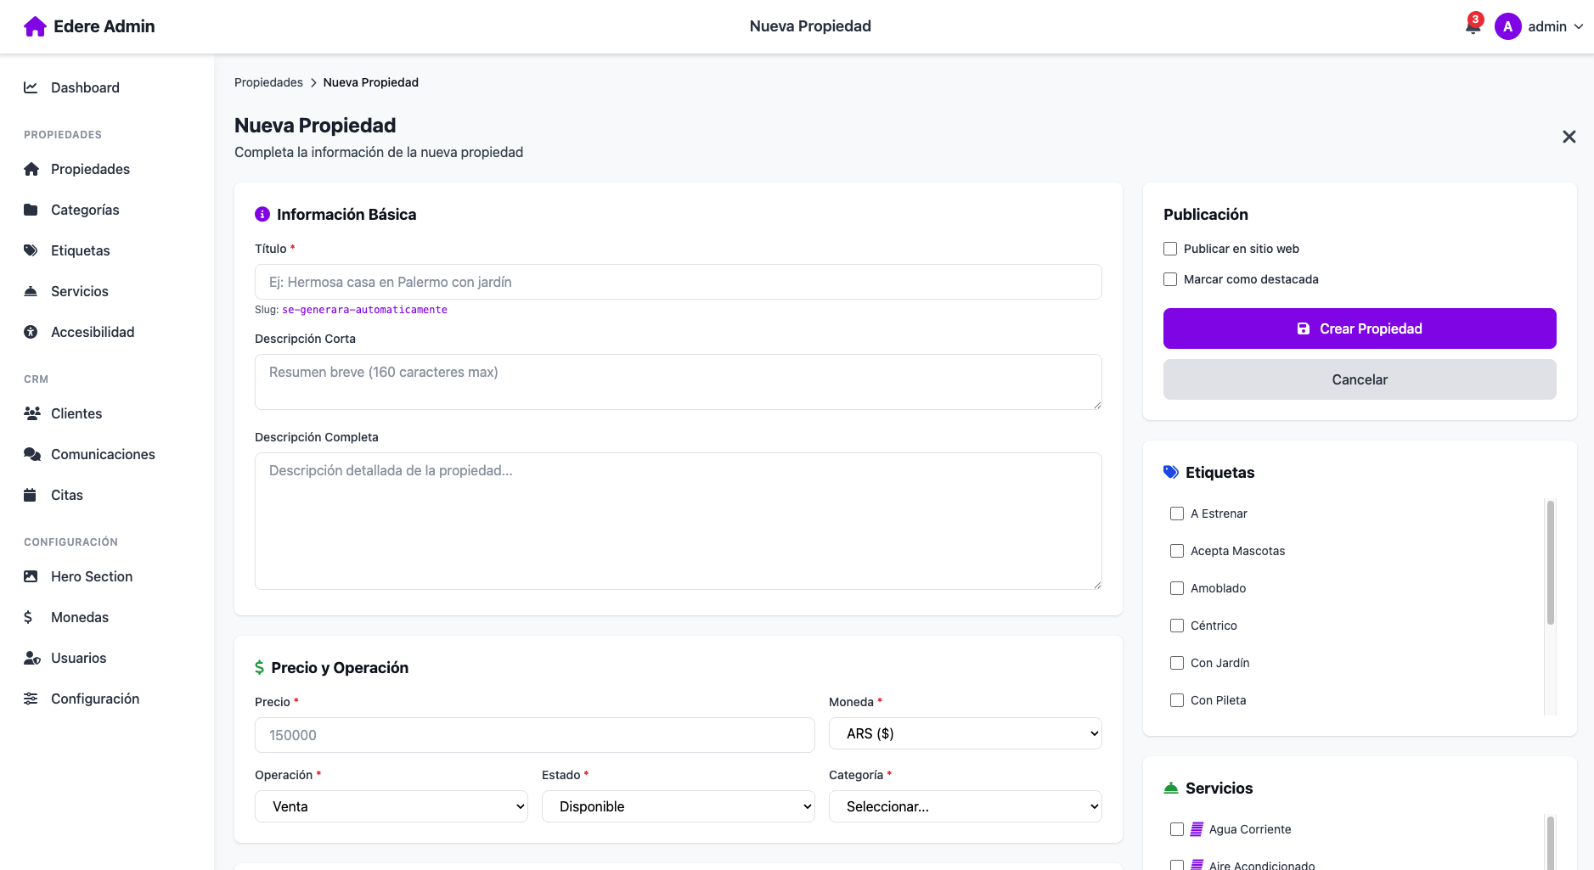Toggle the Acepta Mascotas tag checkbox
This screenshot has height=870, width=1594.
(x=1177, y=551)
